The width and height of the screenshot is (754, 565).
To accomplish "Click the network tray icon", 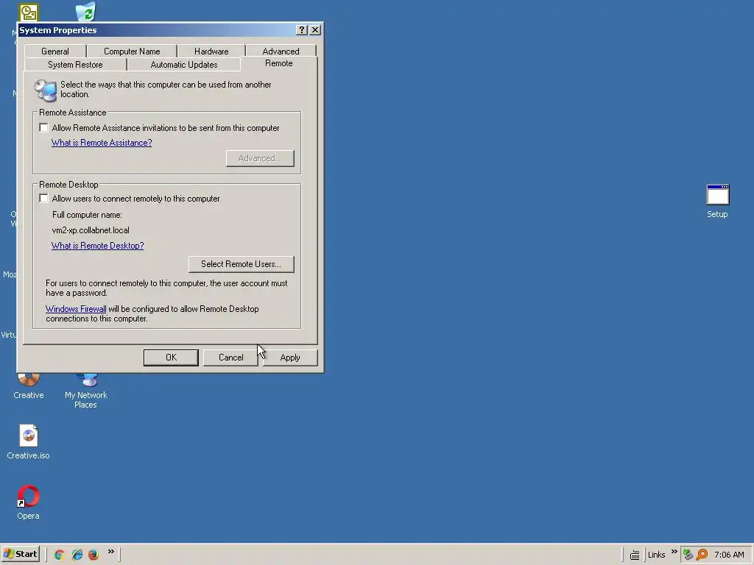I will 688,555.
